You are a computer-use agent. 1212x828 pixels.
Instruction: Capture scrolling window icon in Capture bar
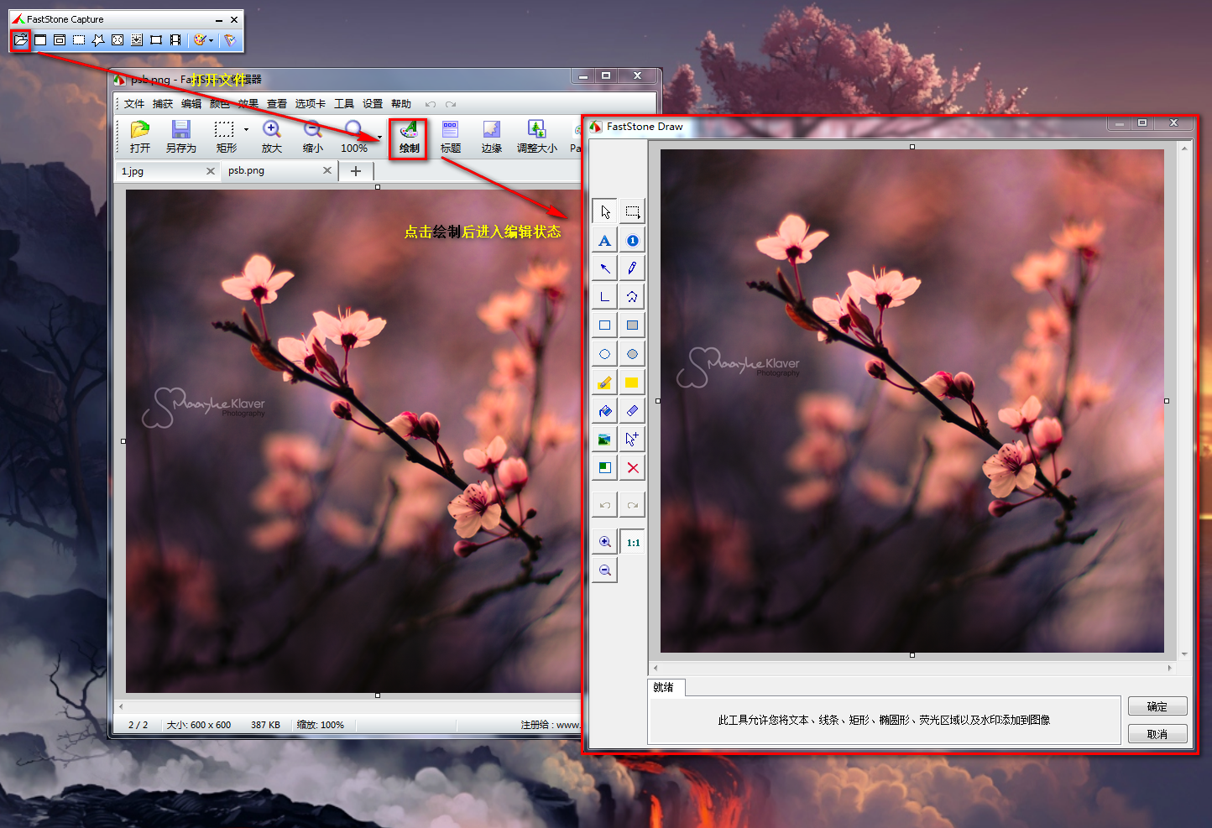click(137, 39)
